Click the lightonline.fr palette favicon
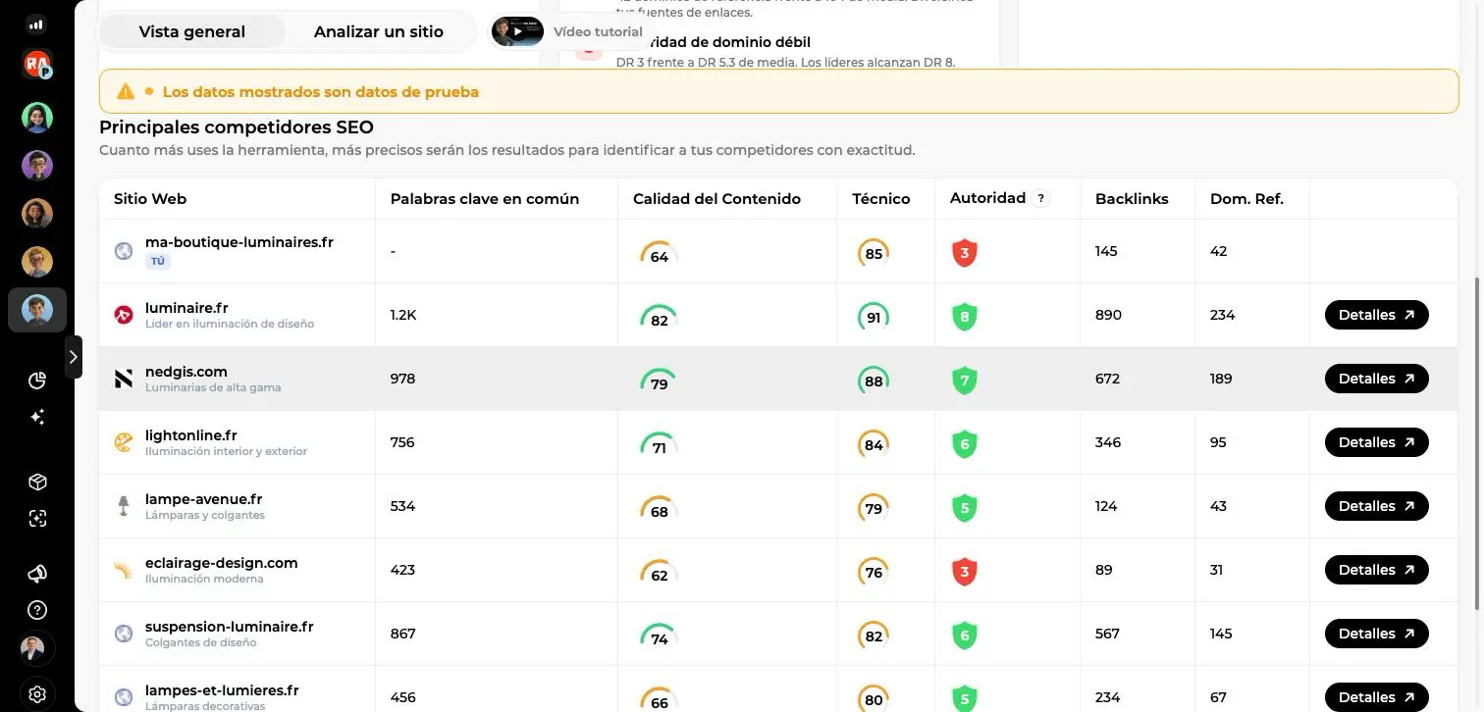Image resolution: width=1484 pixels, height=712 pixels. [x=124, y=442]
